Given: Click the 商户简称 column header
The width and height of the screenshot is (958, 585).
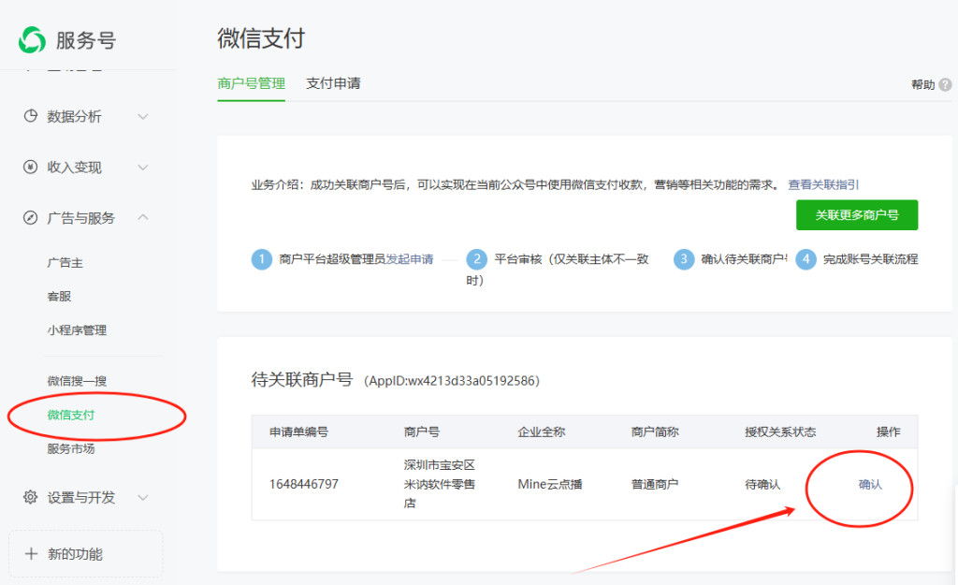Looking at the screenshot, I should pyautogui.click(x=654, y=432).
